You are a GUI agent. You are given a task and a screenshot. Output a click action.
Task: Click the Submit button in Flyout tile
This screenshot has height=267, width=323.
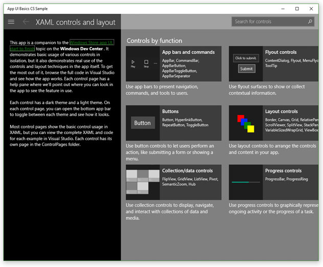[x=246, y=69]
